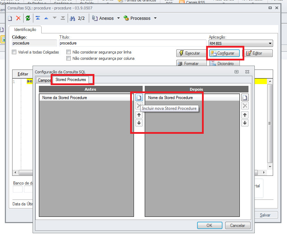Click the Editor button
287x237 pixels.
click(258, 53)
